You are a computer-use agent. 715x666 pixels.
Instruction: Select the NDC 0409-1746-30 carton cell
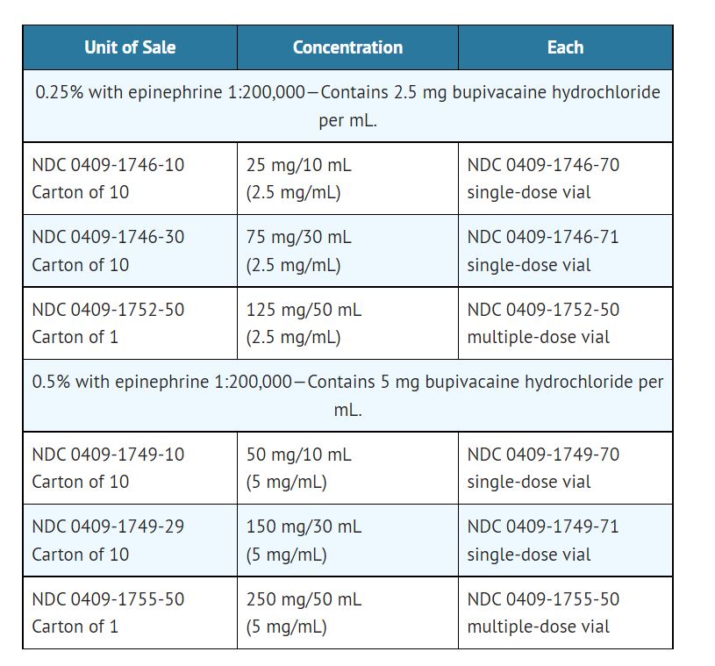[x=130, y=250]
